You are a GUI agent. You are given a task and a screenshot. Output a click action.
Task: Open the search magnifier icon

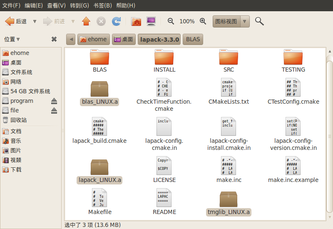click(x=259, y=21)
